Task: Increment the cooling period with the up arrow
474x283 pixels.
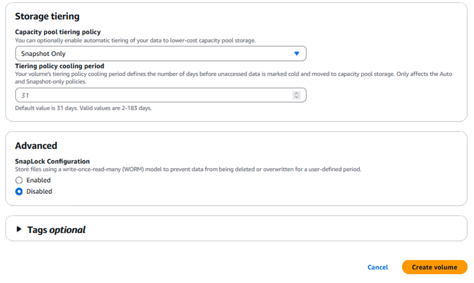Action: (x=296, y=93)
